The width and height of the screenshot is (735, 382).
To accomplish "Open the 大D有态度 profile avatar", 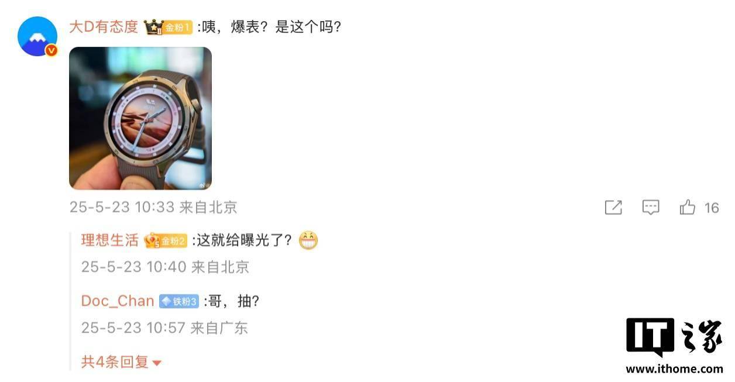I will click(x=37, y=36).
